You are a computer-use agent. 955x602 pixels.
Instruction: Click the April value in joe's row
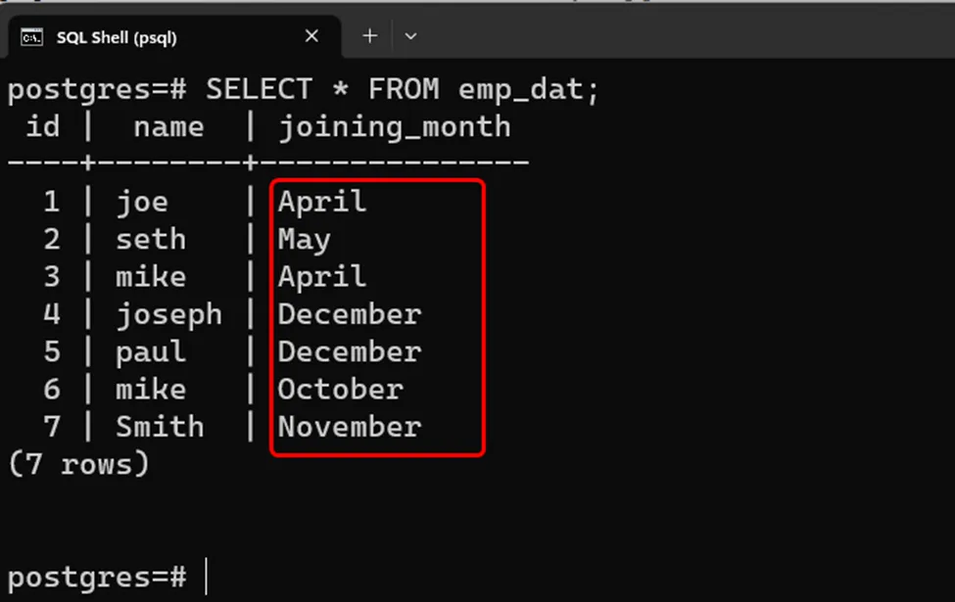(322, 202)
